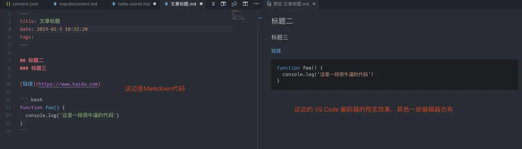522x149 pixels.
Task: Click console.log line in preview code block
Action: tap(328, 74)
